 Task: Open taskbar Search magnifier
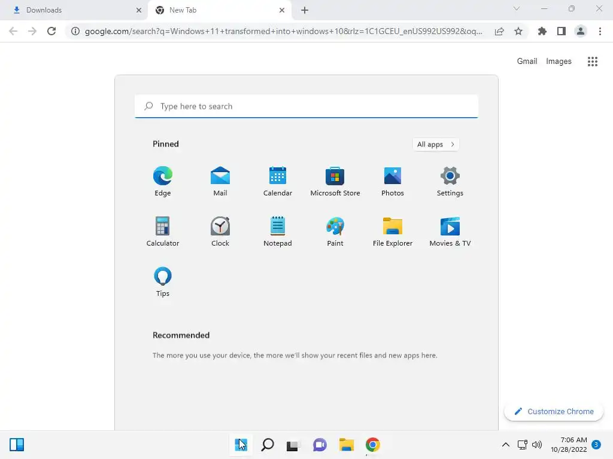click(268, 445)
